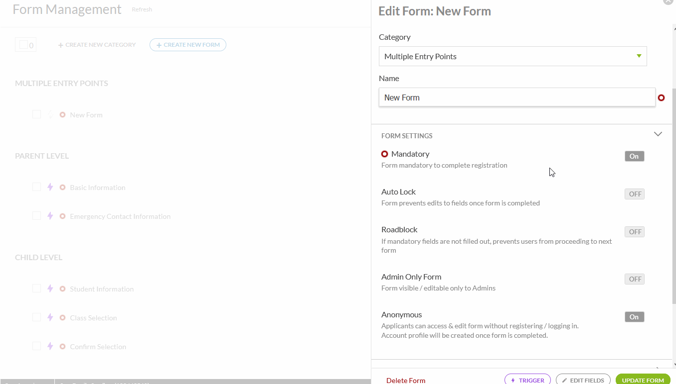The height and width of the screenshot is (384, 676).
Task: Click the lightning icon next to Student Information
Action: 50,289
